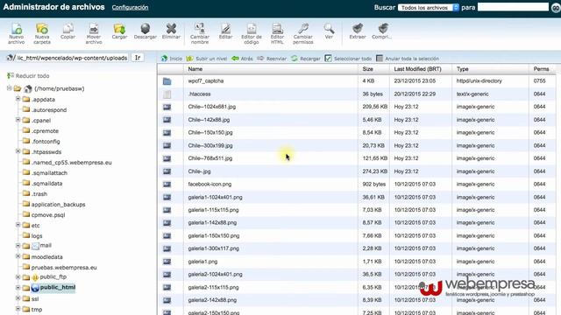Select the wpcf7_captcha folder row

point(357,81)
